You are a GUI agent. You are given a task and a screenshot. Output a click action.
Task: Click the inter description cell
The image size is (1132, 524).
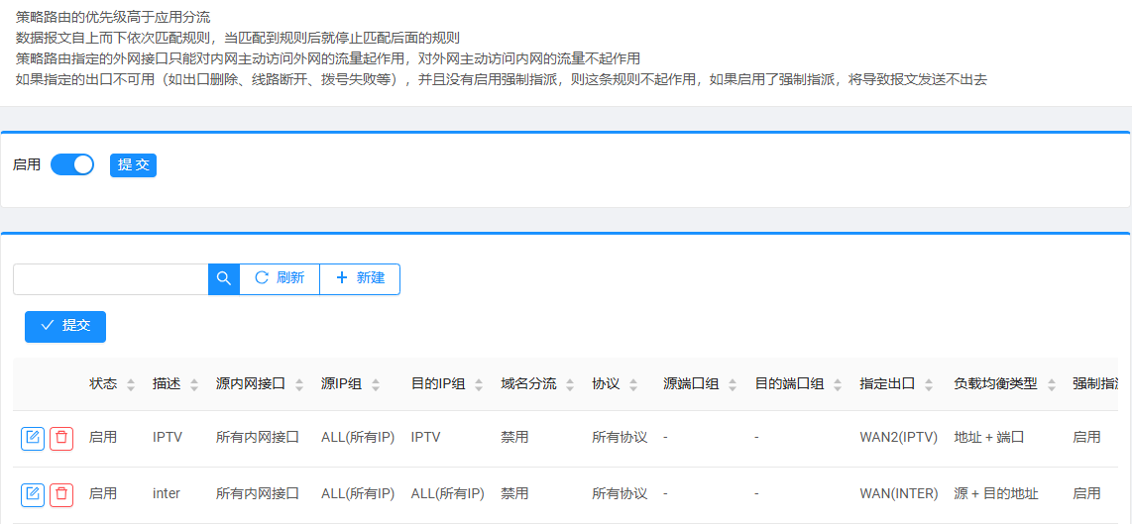click(167, 493)
